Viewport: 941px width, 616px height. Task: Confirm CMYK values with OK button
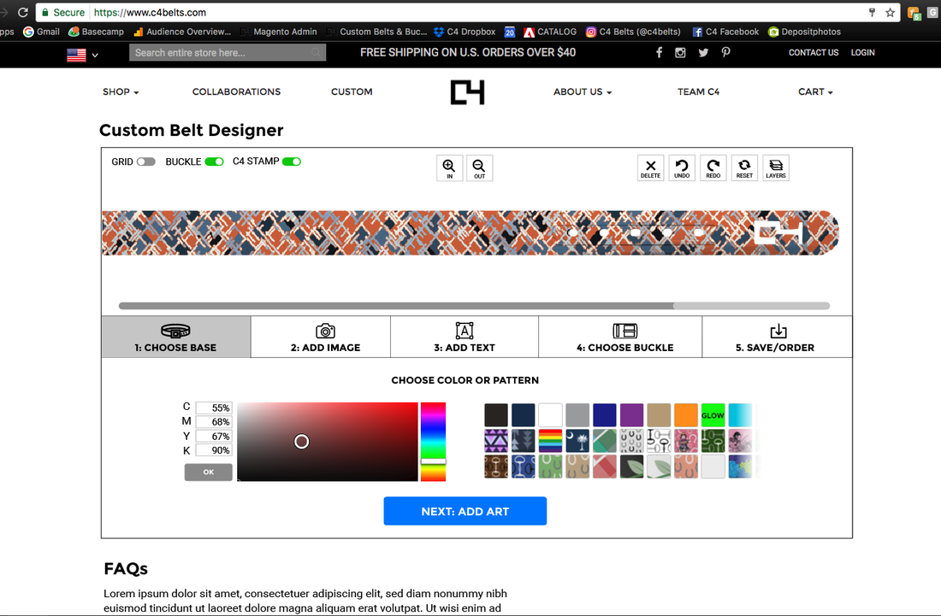pos(208,472)
